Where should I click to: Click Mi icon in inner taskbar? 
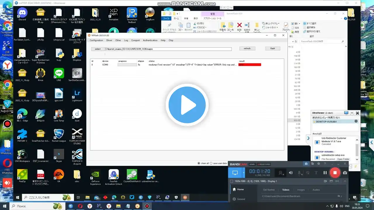pyautogui.click(x=186, y=197)
